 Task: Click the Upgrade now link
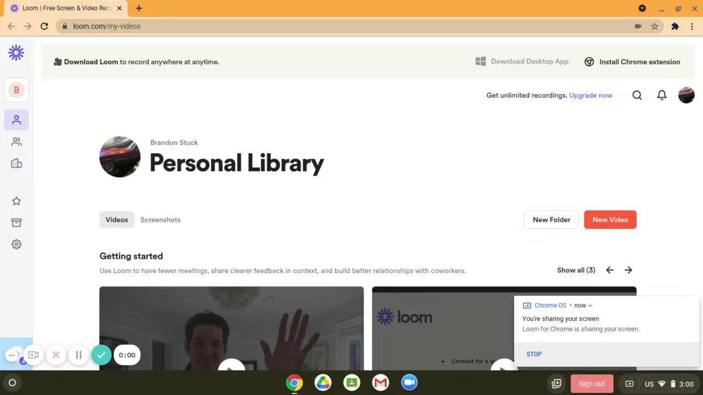[x=590, y=95]
